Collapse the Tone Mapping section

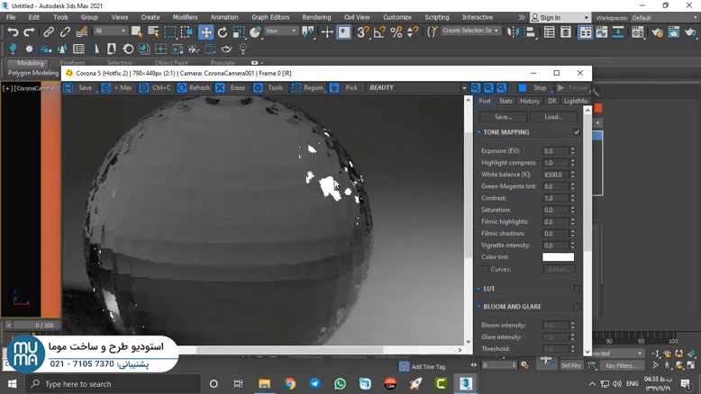[478, 132]
